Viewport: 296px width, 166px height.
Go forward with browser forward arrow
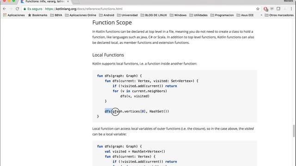click(x=11, y=9)
